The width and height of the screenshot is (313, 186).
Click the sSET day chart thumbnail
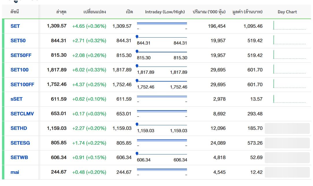[289, 99]
